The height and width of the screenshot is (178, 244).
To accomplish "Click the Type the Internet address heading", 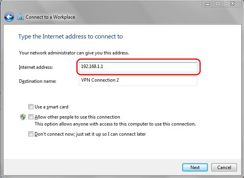I will click(70, 37).
